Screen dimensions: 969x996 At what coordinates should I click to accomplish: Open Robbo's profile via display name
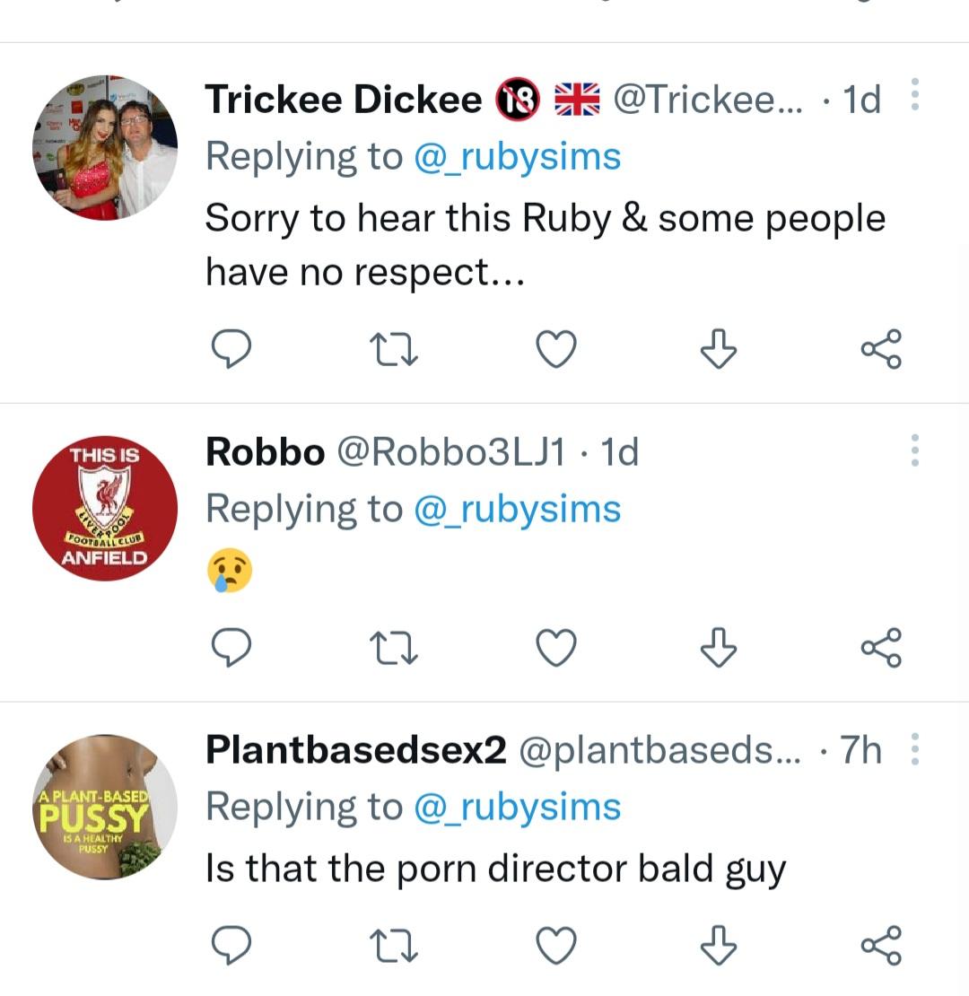pos(265,452)
